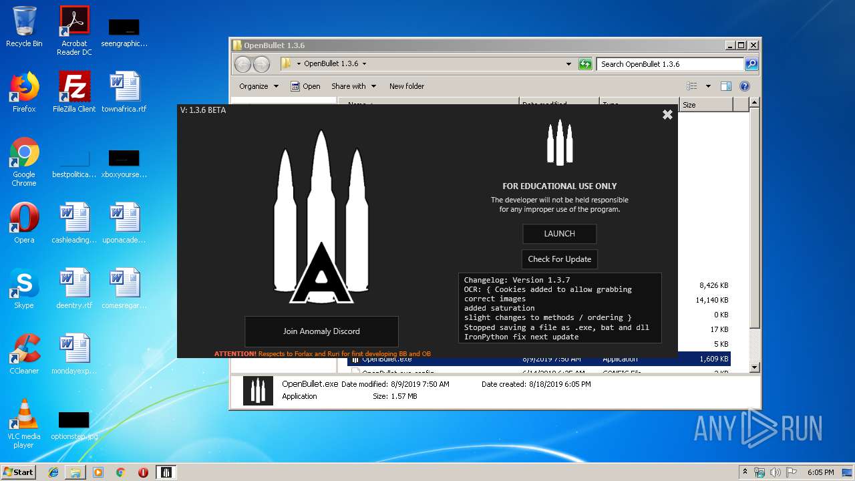Open the Join Anomaly Discord link
This screenshot has width=855, height=481.
(321, 331)
